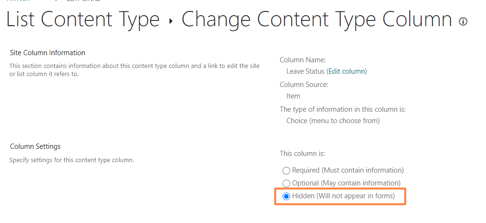Select the Optional (May contain information) radio button
Viewport: 486px width, 223px height.
(286, 183)
